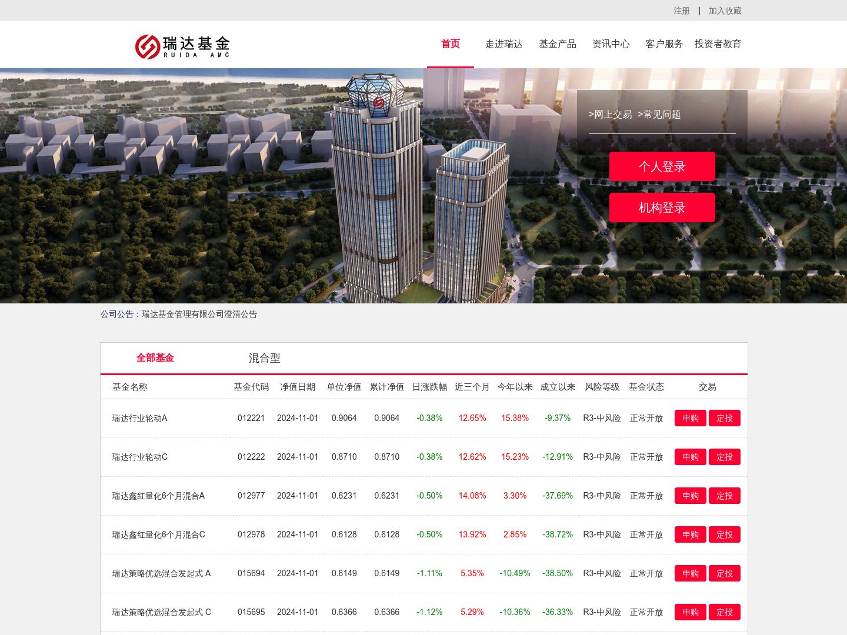The width and height of the screenshot is (847, 635).
Task: Click the 0.6149 unit net value
Action: (x=344, y=573)
